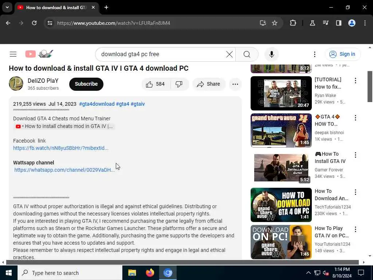Image resolution: width=373 pixels, height=280 pixels.
Task: Open the #gta4download hashtag
Action: 97,104
